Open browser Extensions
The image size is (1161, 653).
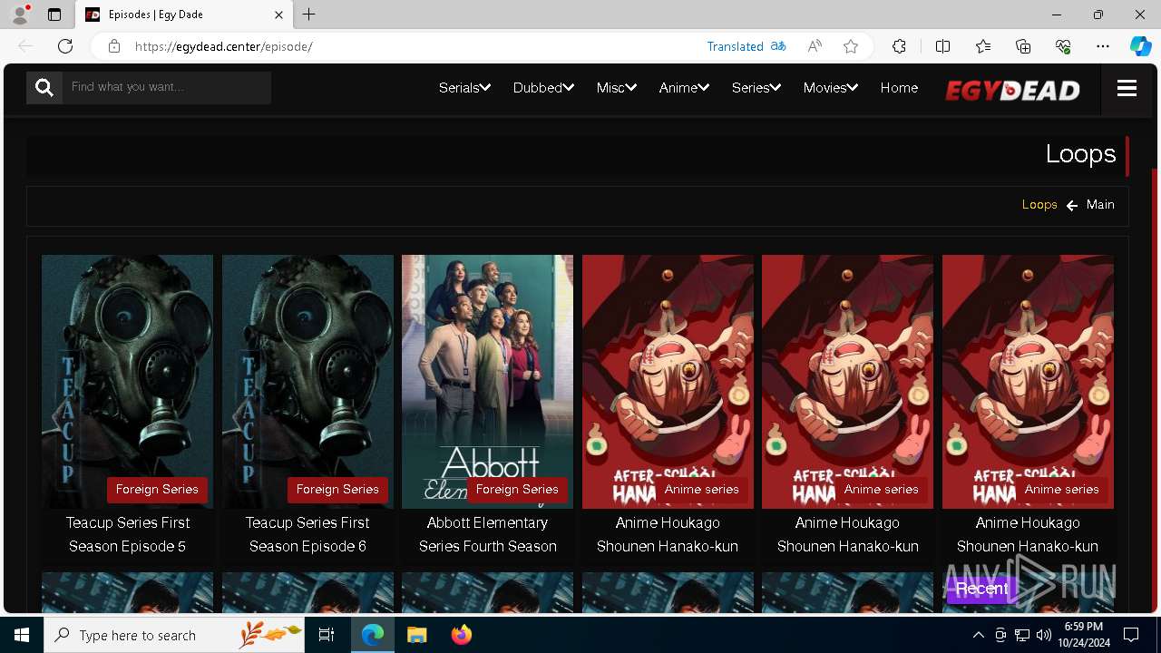(899, 46)
